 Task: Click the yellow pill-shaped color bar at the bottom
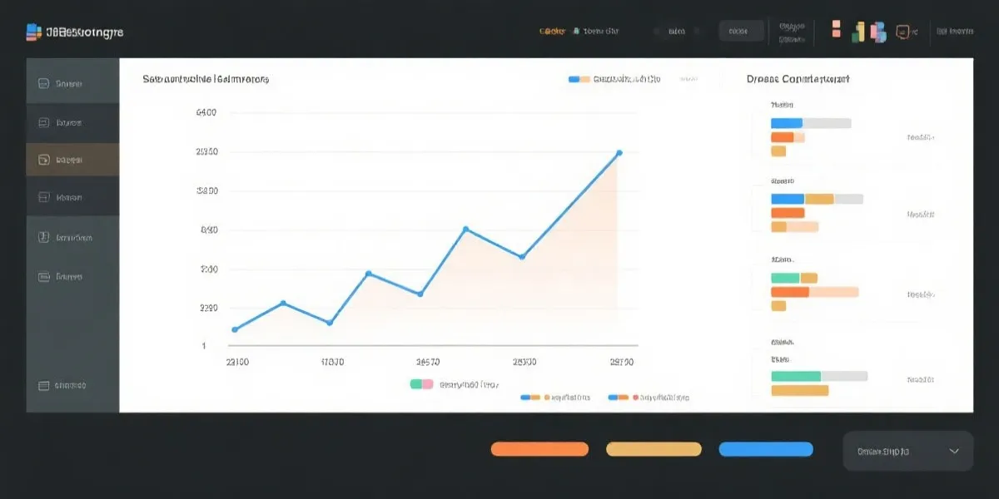click(654, 449)
